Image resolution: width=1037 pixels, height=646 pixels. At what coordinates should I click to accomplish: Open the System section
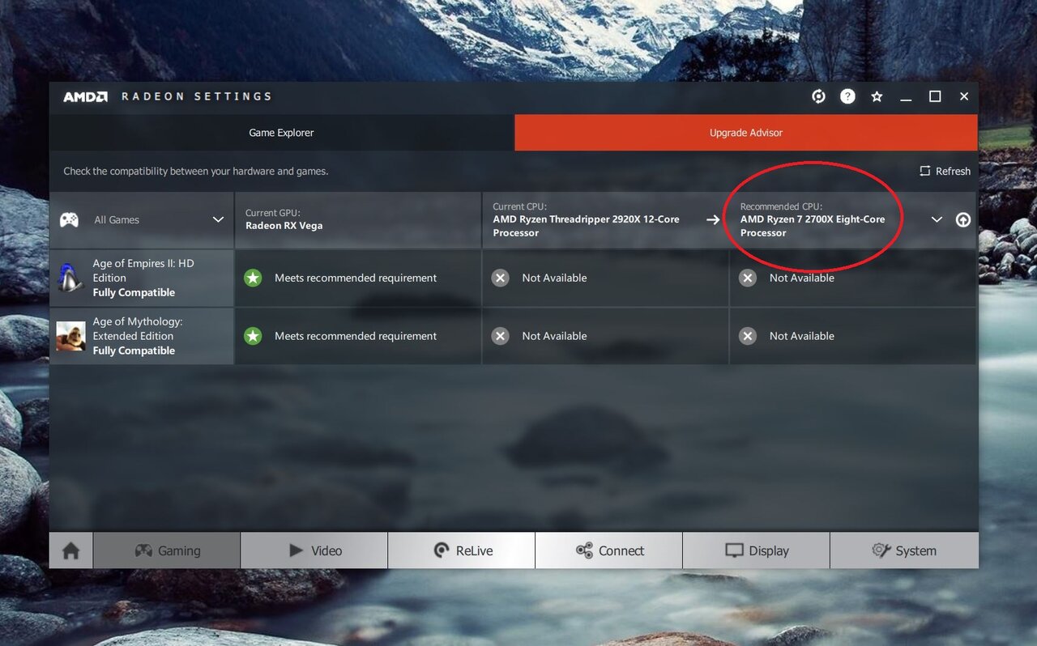(904, 550)
